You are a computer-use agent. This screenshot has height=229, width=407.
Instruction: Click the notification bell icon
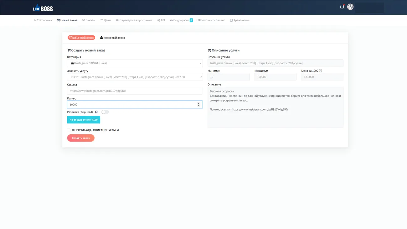[x=342, y=7]
